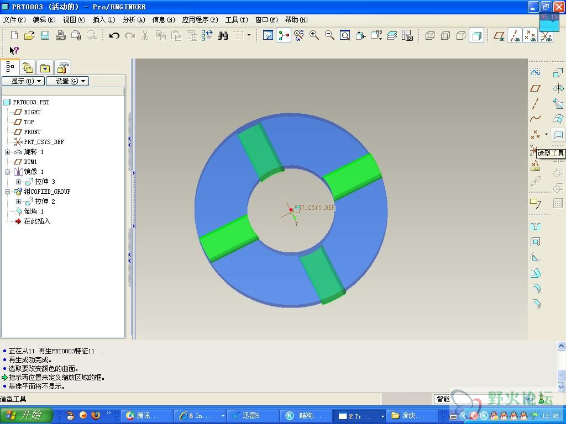Open the Find tool with binoculars icon
This screenshot has height=424, width=566.
point(223,35)
